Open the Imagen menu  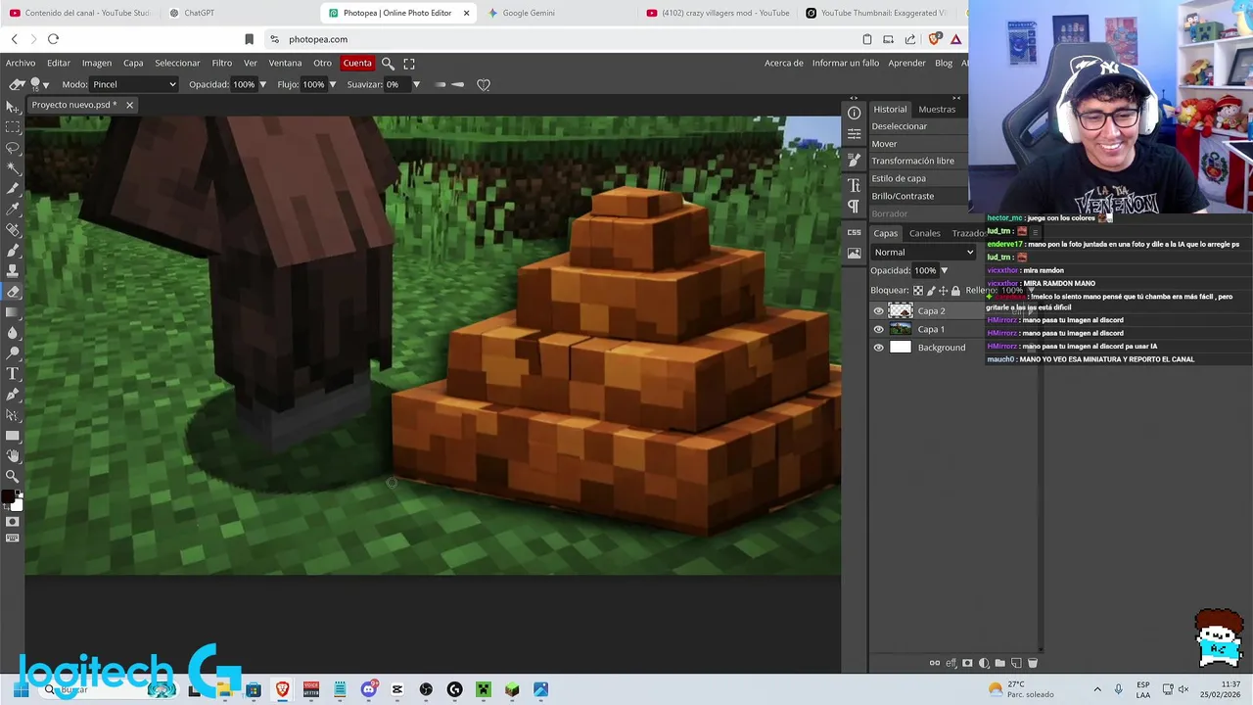(96, 63)
